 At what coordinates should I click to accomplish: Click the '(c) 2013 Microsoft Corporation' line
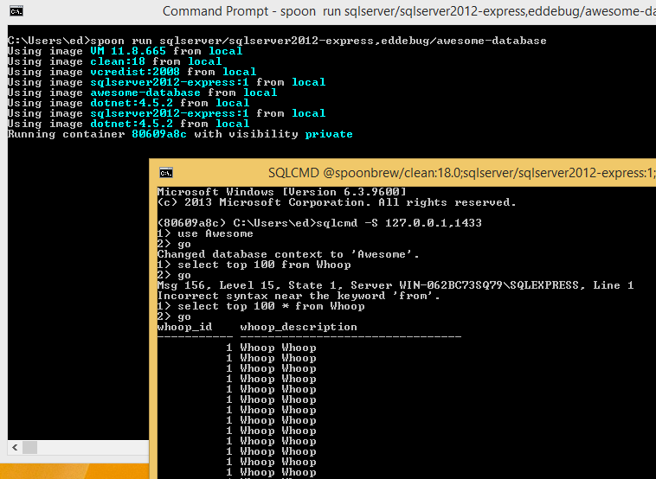[337, 202]
